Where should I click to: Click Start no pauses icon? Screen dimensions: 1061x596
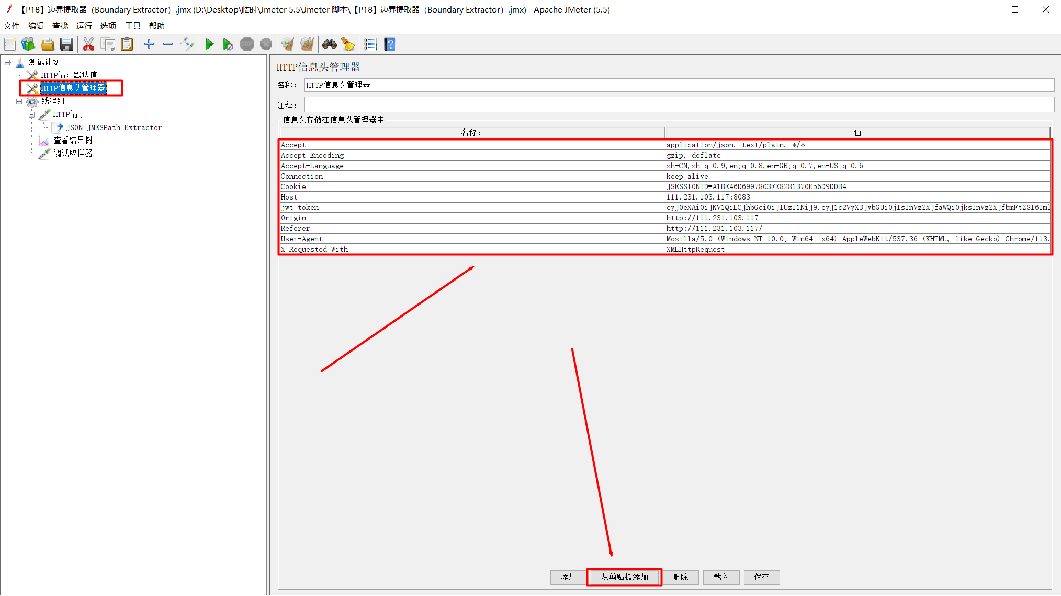click(x=228, y=44)
